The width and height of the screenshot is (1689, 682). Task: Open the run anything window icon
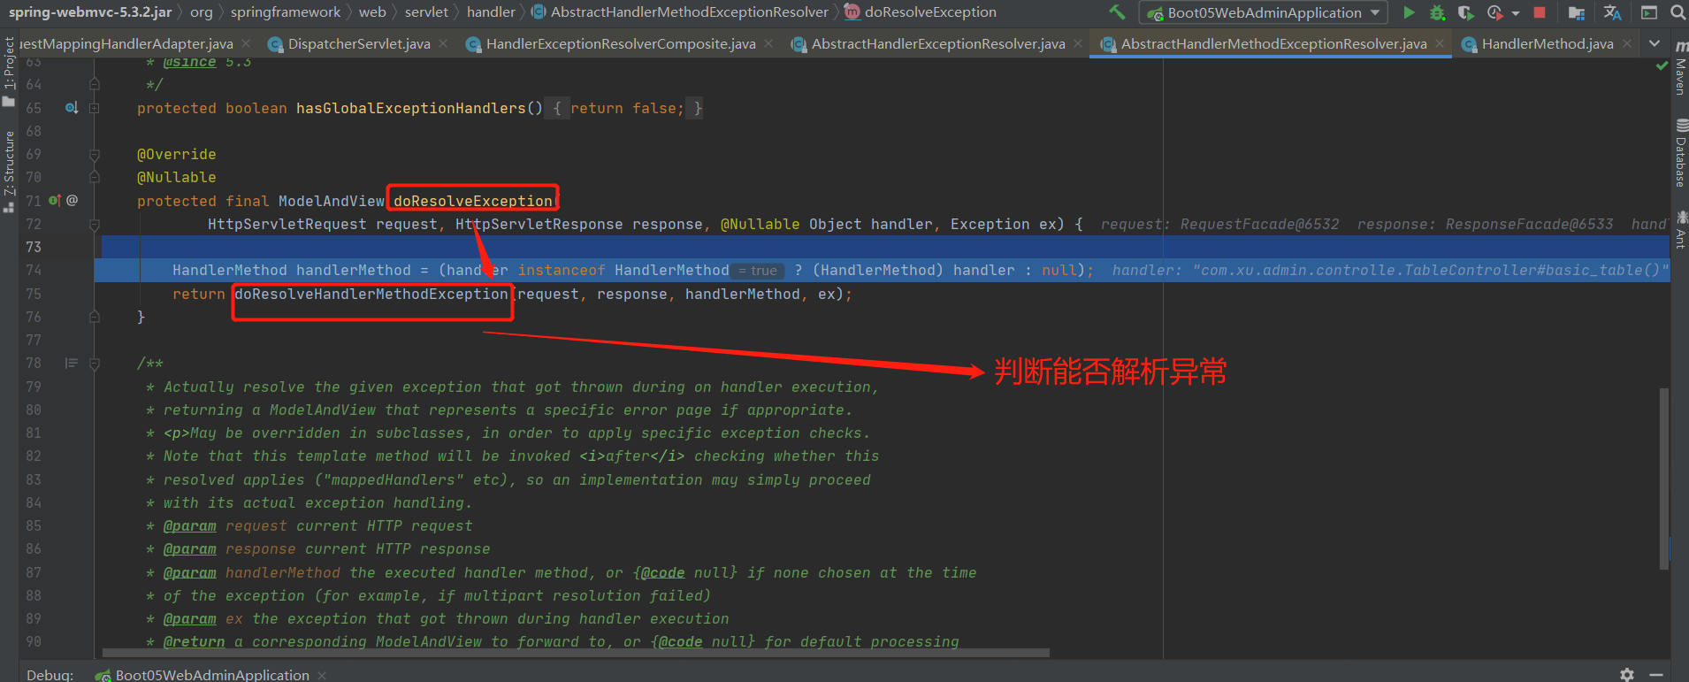point(1649,12)
